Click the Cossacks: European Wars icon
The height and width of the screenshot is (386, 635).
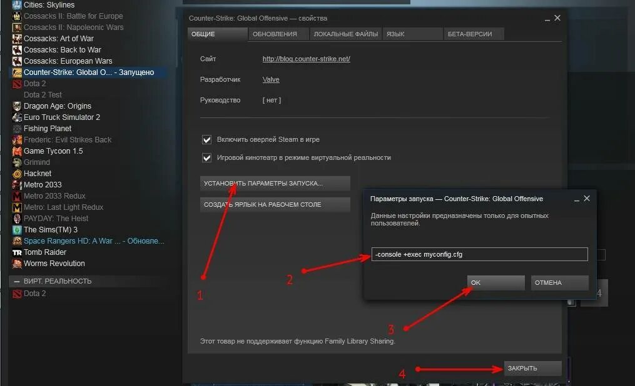17,61
